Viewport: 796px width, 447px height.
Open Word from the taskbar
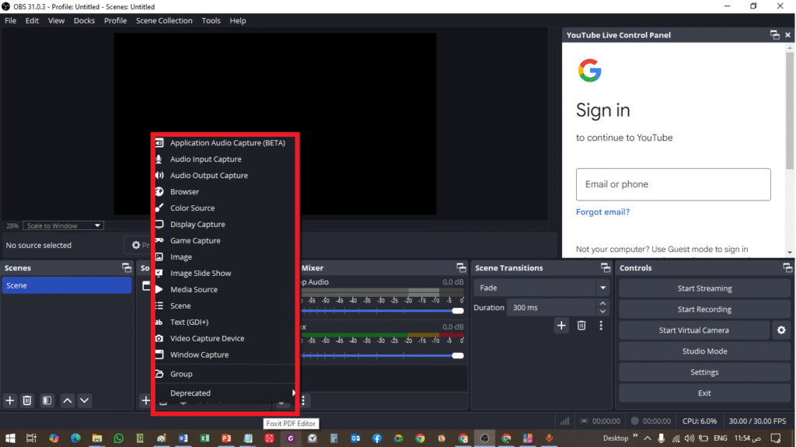coord(183,438)
